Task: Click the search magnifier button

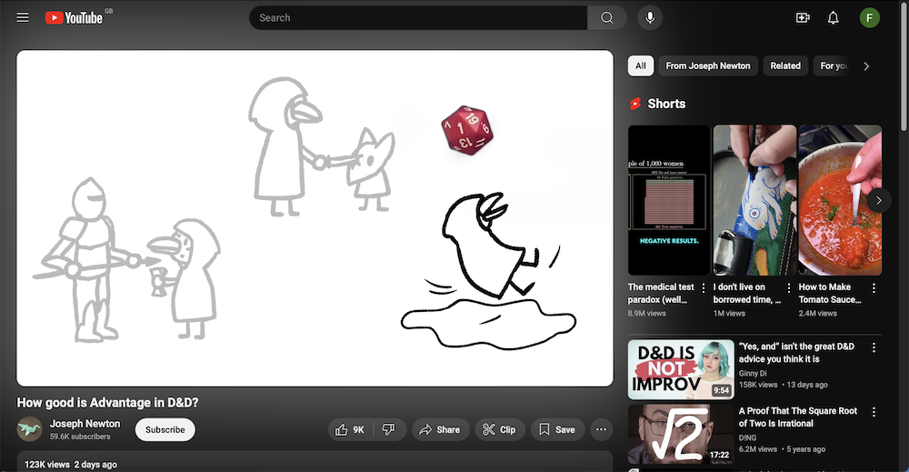Action: [x=606, y=17]
